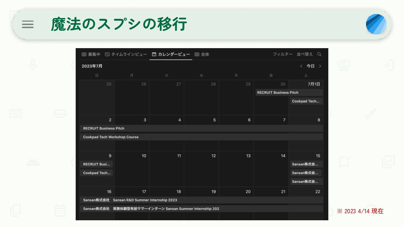The height and width of the screenshot is (227, 404).
Task: Click the search magnifier icon
Action: (x=319, y=54)
